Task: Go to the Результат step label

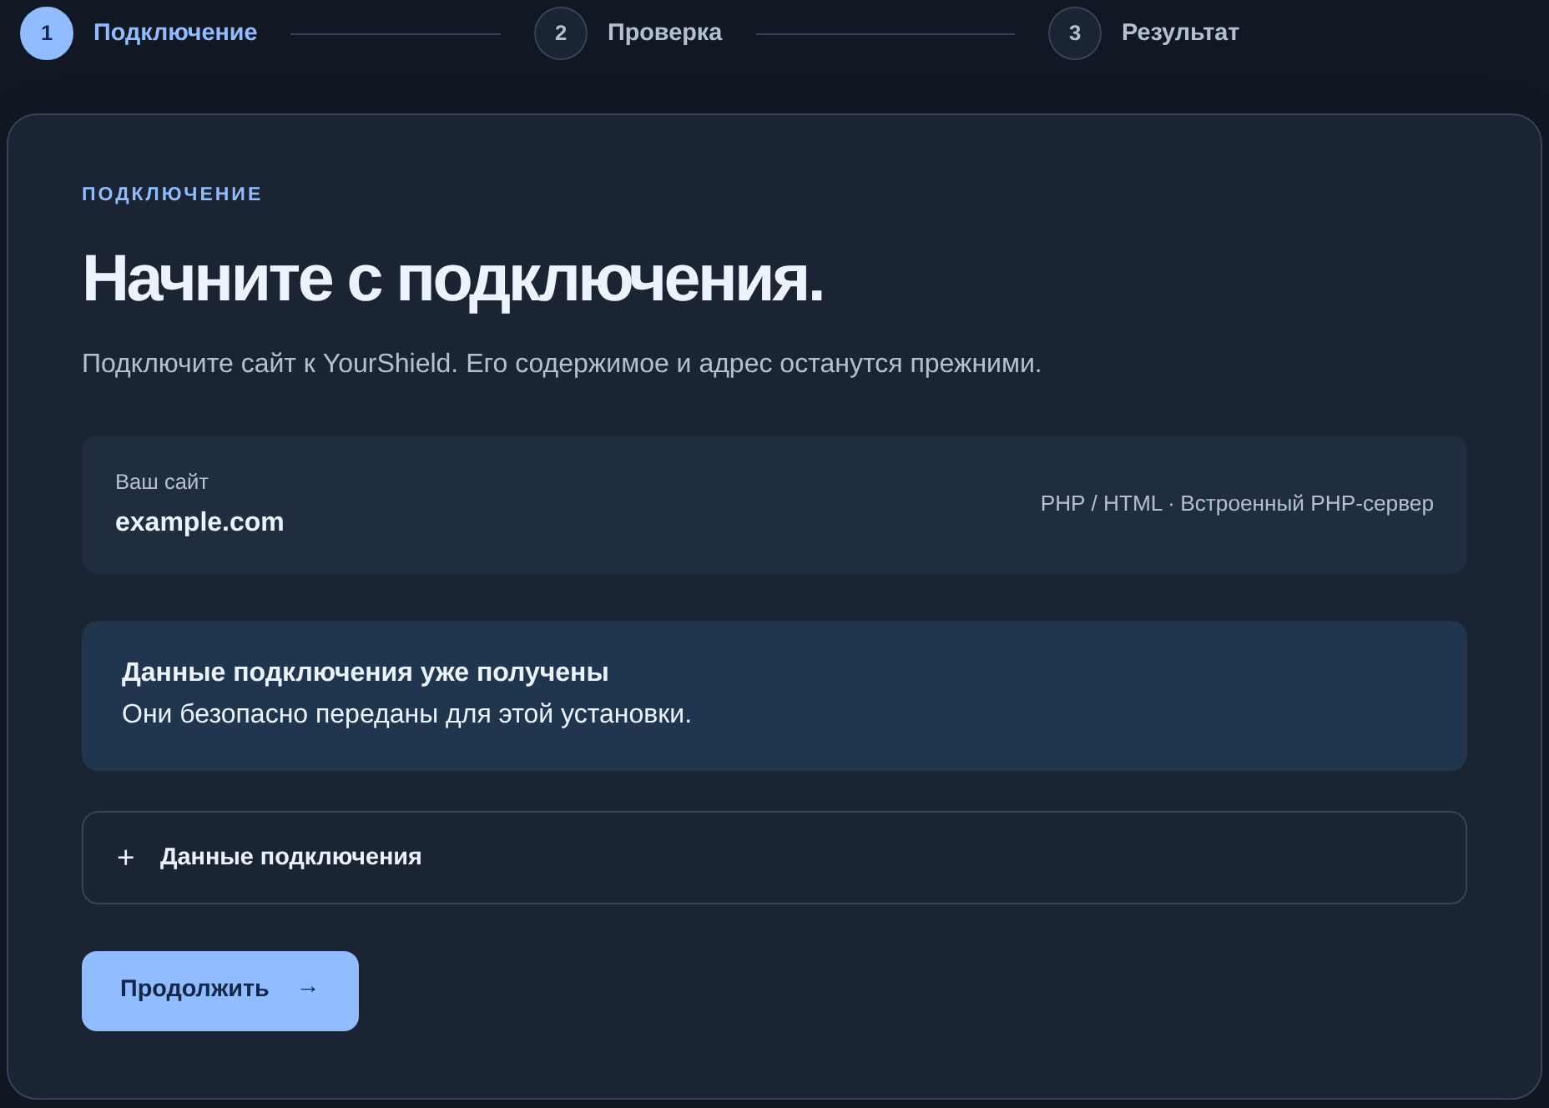Action: pyautogui.click(x=1180, y=33)
